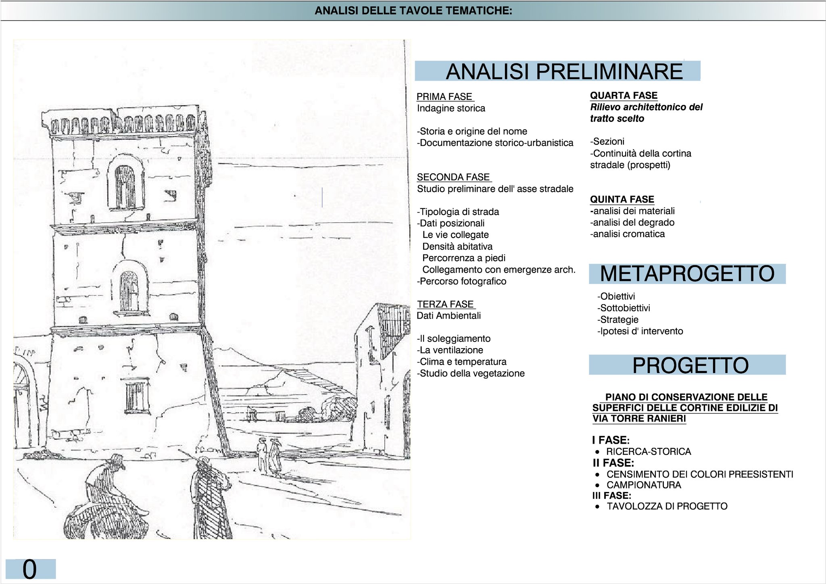Image resolution: width=826 pixels, height=584 pixels.
Task: Click the ANALISI PRELIMINARE heading banner
Action: (x=557, y=71)
